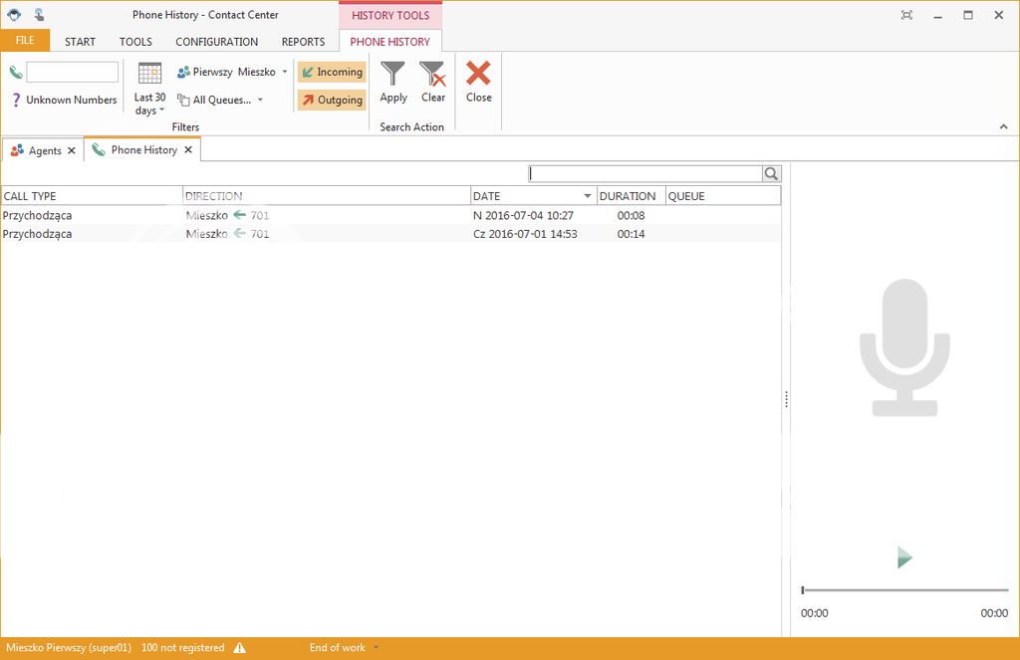Screen dimensions: 1020x660
Task: Click the search magnifier icon
Action: (772, 174)
